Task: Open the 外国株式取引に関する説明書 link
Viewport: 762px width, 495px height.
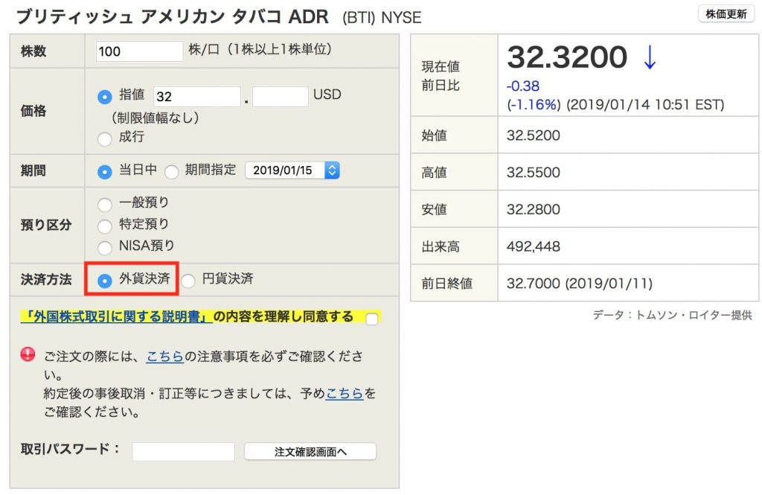Action: point(117,317)
